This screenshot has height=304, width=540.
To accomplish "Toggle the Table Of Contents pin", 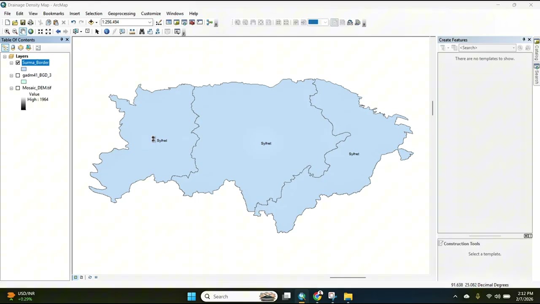I will [61, 40].
